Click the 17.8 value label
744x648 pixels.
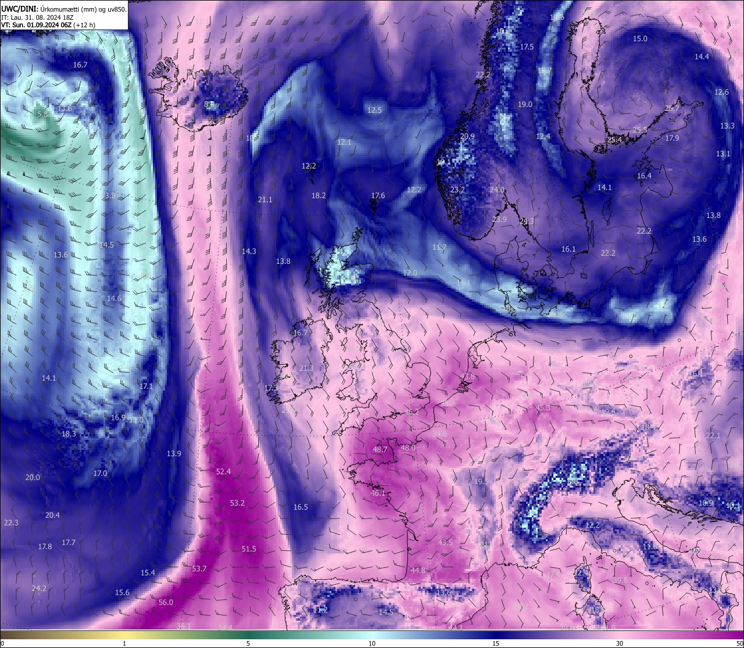coord(45,546)
